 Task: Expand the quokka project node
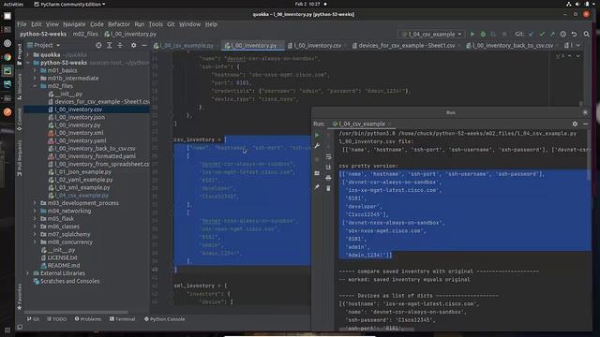pos(27,54)
